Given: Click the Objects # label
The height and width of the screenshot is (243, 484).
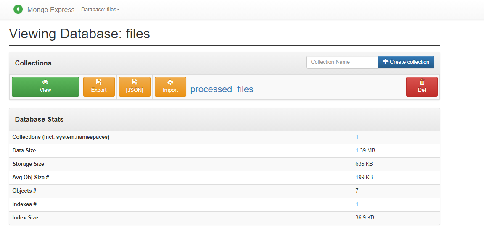Looking at the screenshot, I should (x=24, y=191).
